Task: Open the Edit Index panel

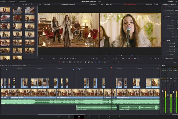Action: tap(12, 1)
